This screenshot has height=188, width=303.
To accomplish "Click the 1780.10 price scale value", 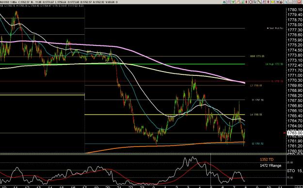I will [295, 10].
